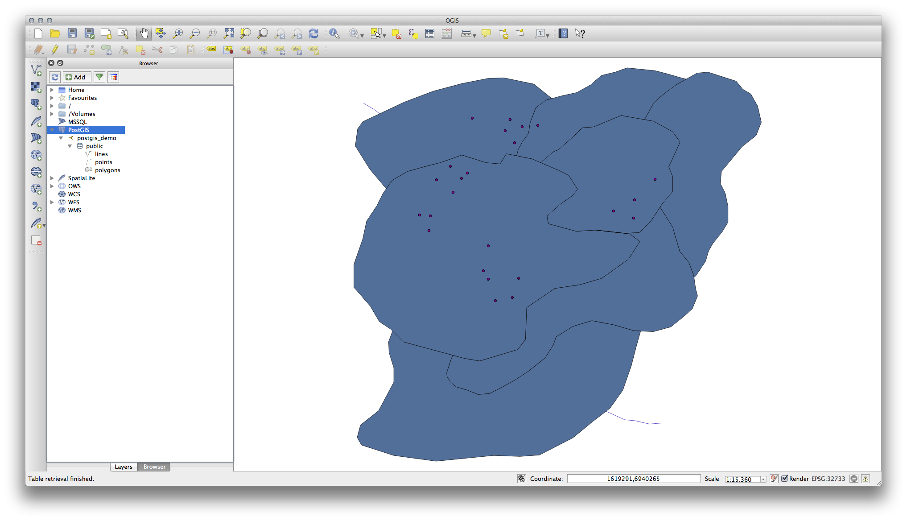Click the Add PostGIS Layer sidebar icon

point(36,104)
